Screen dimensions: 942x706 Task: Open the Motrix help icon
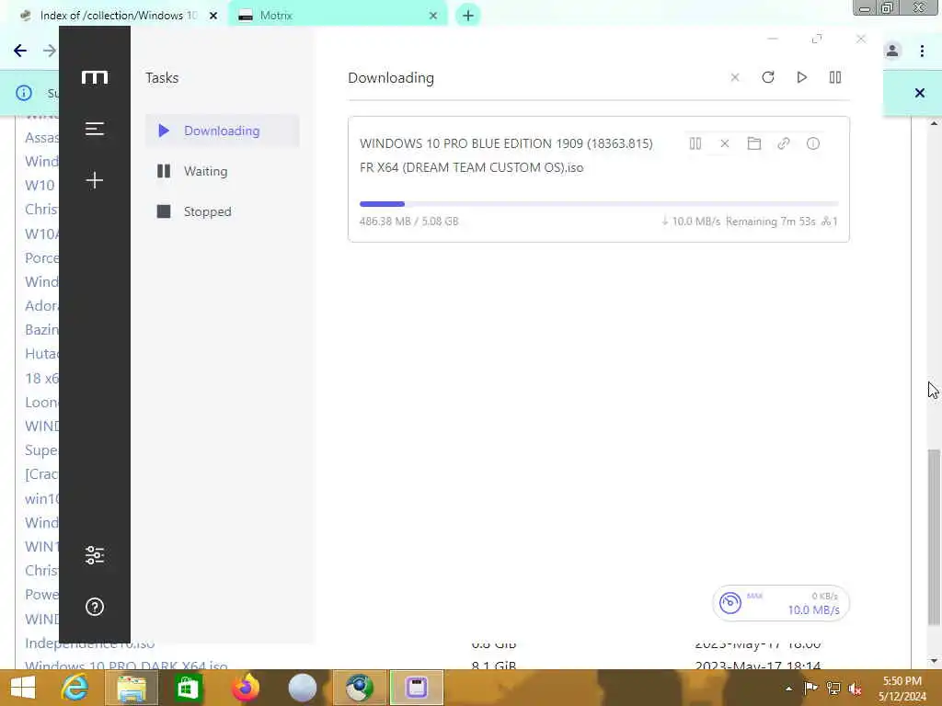pyautogui.click(x=95, y=607)
